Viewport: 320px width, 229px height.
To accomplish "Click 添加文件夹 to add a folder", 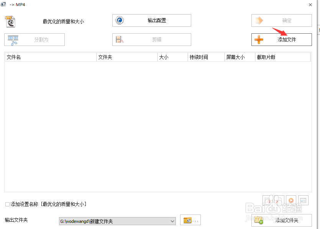I will click(281, 220).
